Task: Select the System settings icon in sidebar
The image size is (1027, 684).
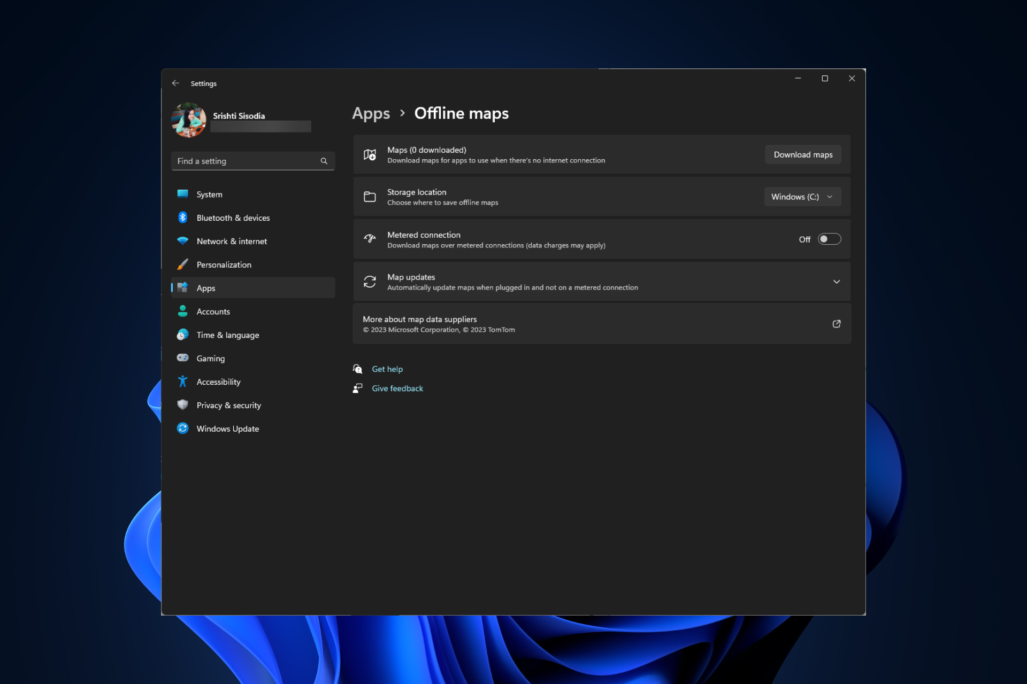Action: tap(182, 194)
